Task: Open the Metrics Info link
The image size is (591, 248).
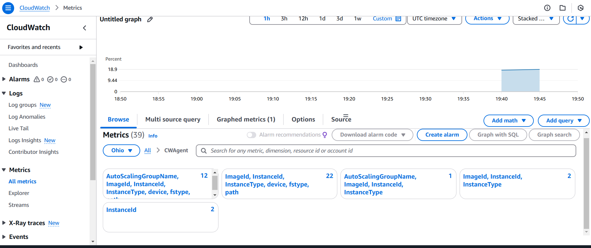Action: click(153, 136)
